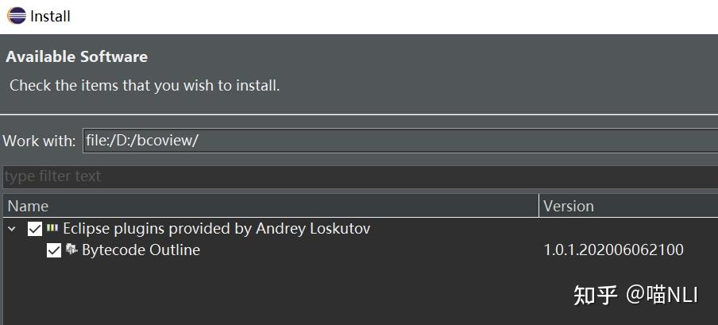The width and height of the screenshot is (718, 325).
Task: Click the 'Check the items' instruction text
Action: point(145,85)
